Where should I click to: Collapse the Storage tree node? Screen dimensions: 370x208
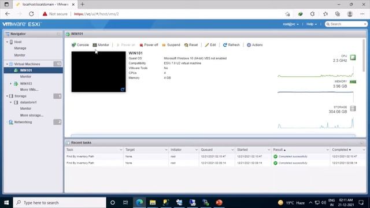tap(7, 96)
